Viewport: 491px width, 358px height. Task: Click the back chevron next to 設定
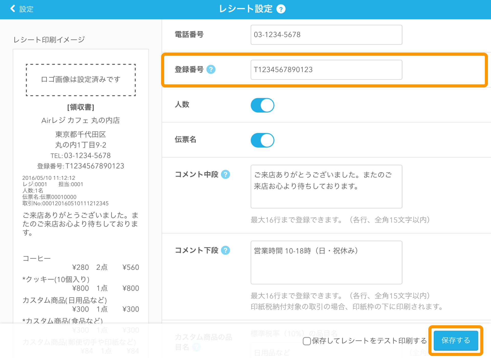click(x=12, y=8)
